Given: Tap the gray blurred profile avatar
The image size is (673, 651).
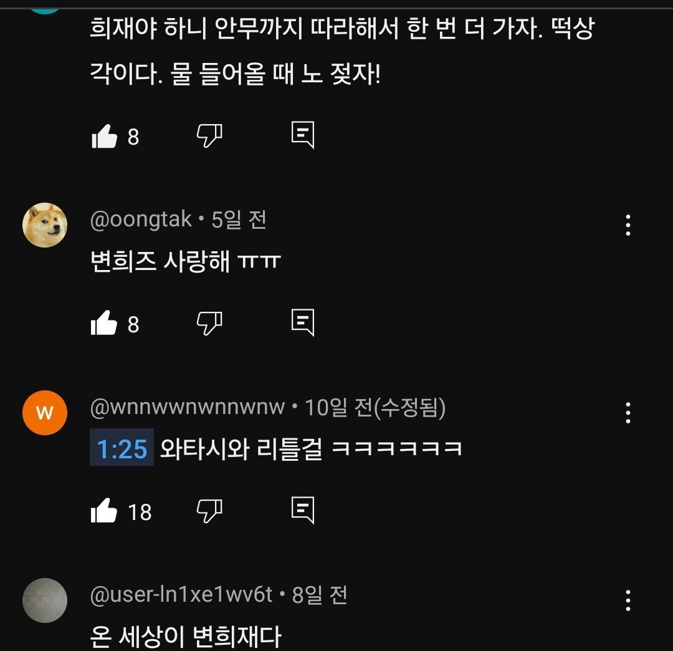Looking at the screenshot, I should click(x=45, y=600).
